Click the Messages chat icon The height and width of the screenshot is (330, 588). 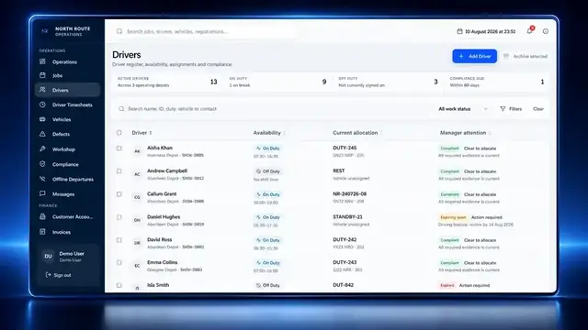pyautogui.click(x=42, y=193)
